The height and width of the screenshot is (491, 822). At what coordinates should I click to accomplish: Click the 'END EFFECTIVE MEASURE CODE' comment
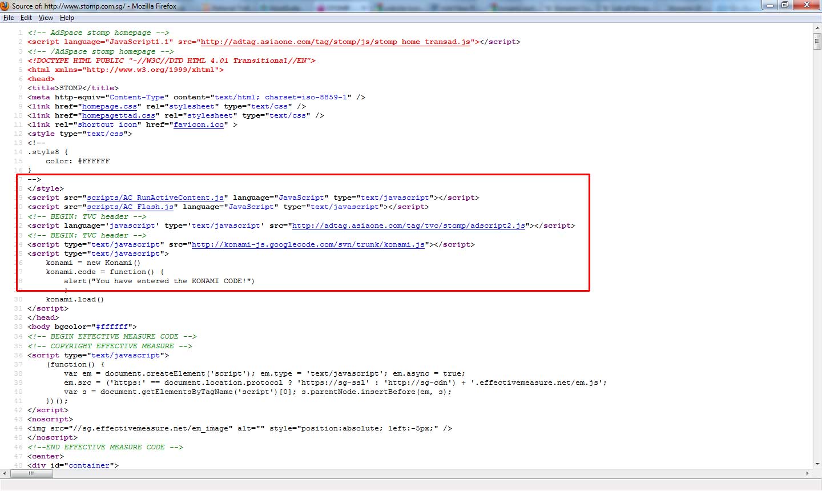point(105,447)
